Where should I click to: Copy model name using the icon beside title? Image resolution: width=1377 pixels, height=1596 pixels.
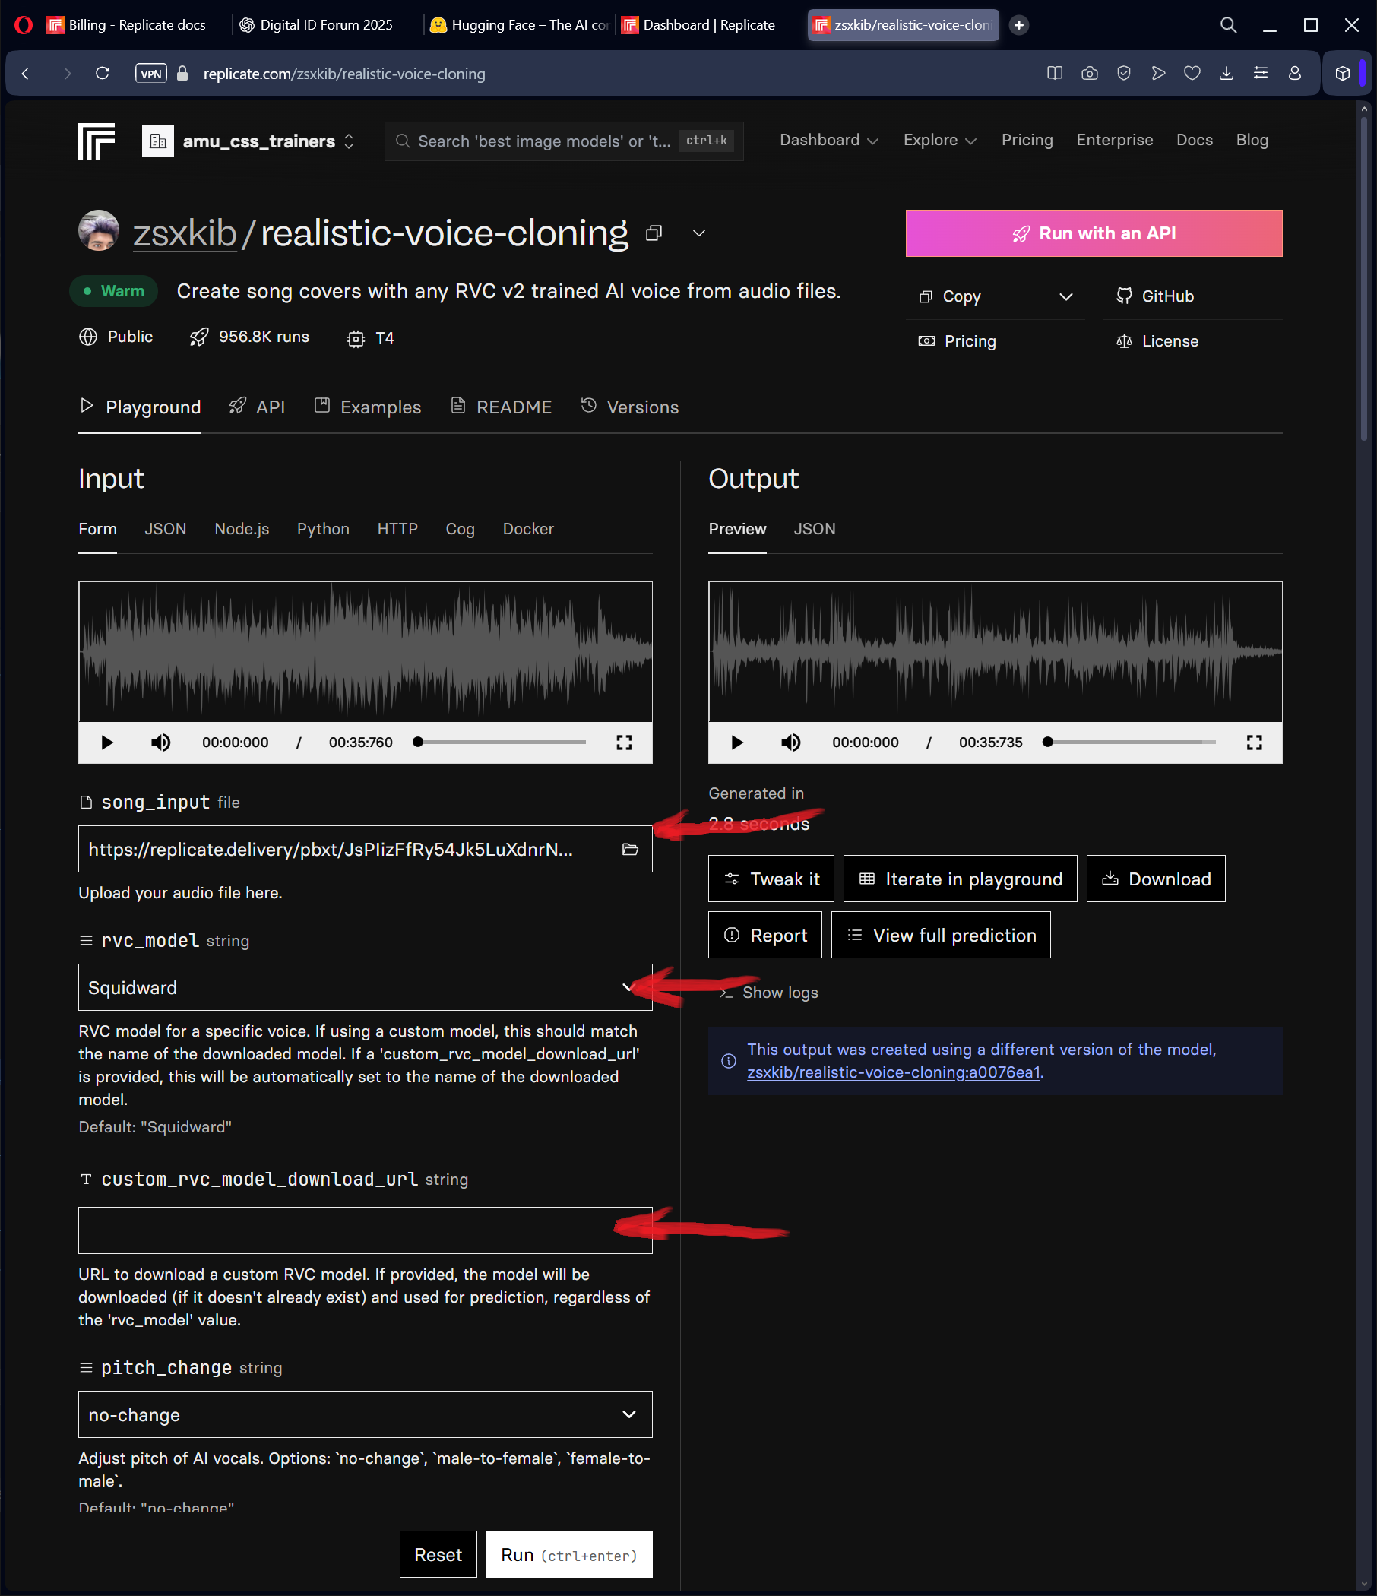click(654, 233)
